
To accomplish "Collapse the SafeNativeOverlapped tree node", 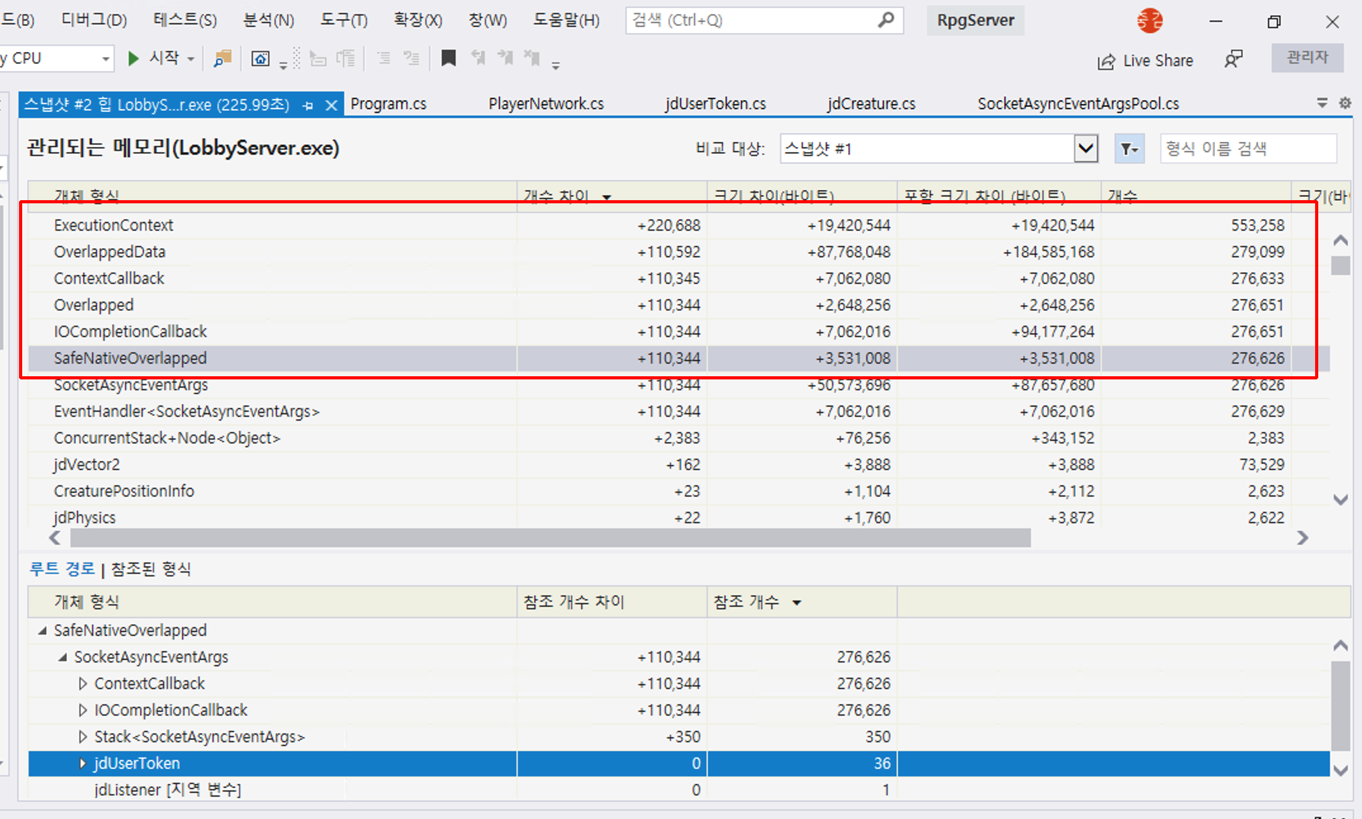I will [x=42, y=630].
